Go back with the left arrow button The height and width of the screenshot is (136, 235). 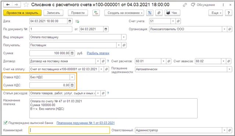(x=8, y=5)
